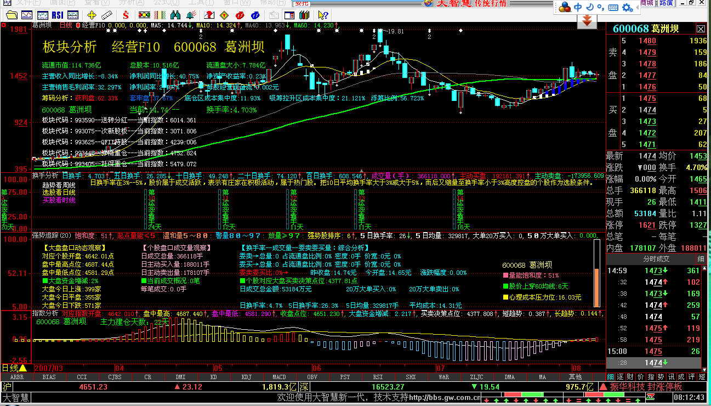Click the yellow diamond toolbar icon
Viewport: 711px width, 406px height.
click(224, 15)
